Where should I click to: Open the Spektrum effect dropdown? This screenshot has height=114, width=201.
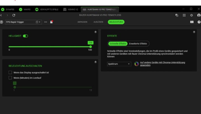tap(119, 64)
